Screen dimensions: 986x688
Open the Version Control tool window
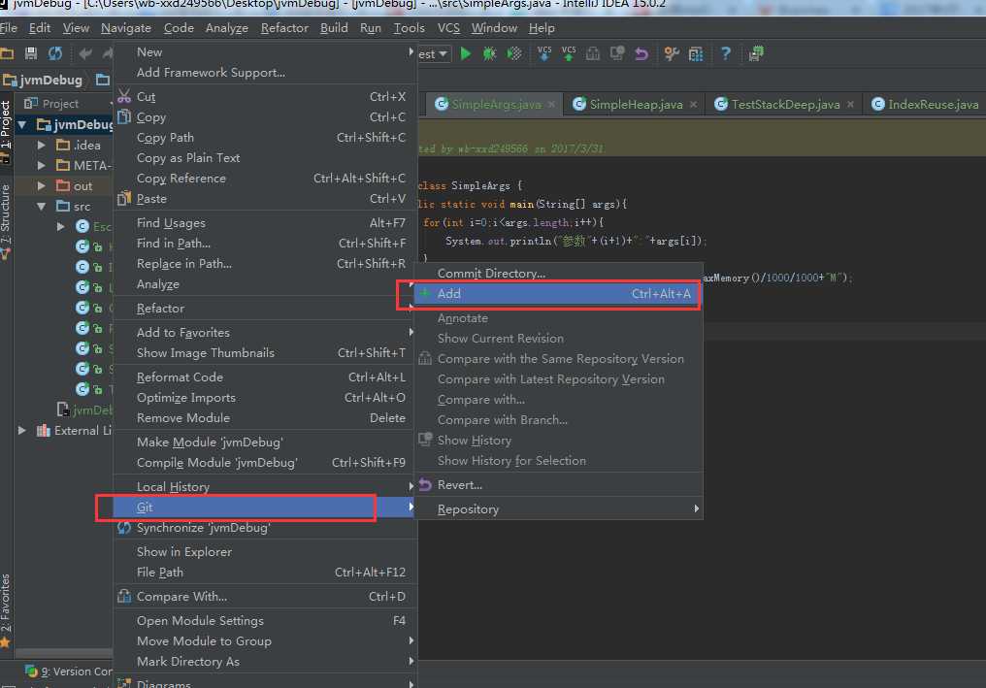68,672
